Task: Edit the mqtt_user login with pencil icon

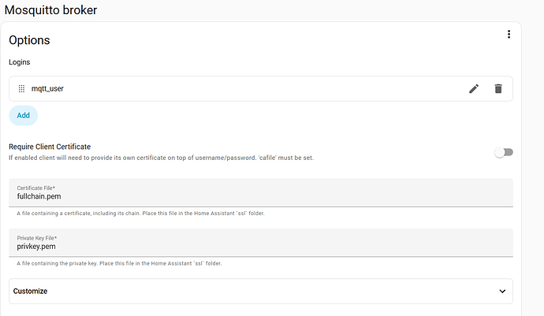Action: tap(474, 89)
